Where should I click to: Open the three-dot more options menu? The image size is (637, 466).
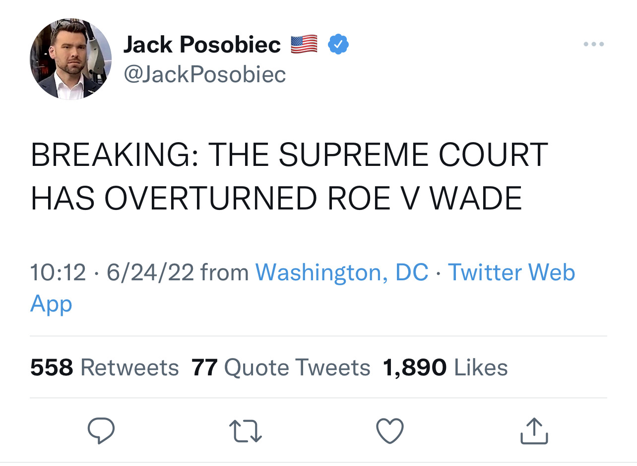point(594,45)
